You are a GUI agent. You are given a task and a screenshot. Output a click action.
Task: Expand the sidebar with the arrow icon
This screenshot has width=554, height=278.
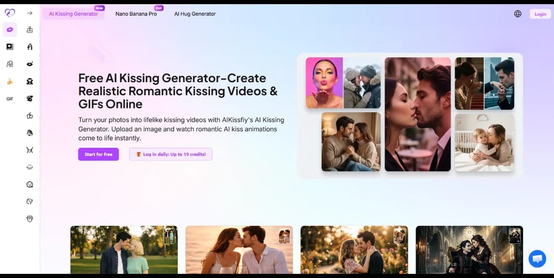coord(30,13)
